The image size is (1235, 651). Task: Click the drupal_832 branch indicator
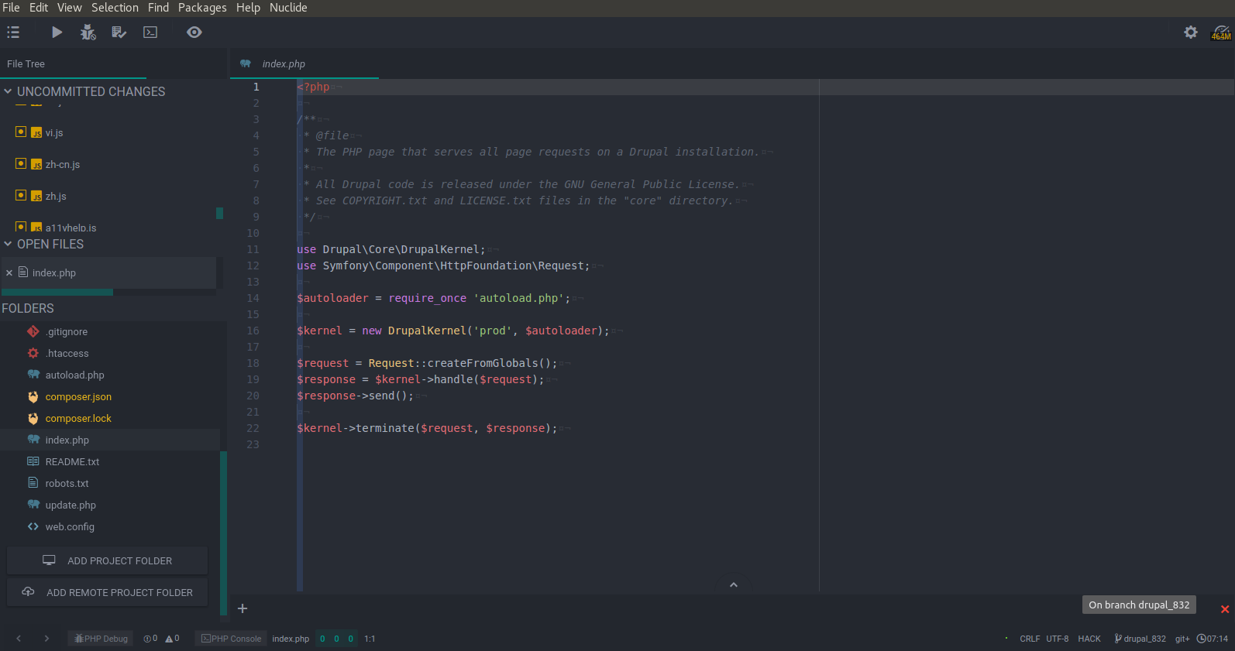(x=1140, y=639)
